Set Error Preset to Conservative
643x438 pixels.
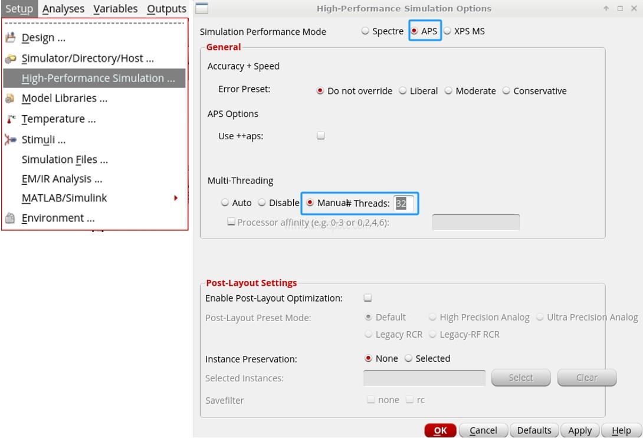[506, 91]
